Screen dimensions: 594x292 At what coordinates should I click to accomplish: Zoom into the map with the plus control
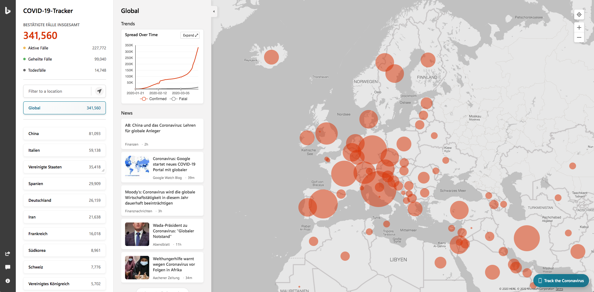point(579,28)
